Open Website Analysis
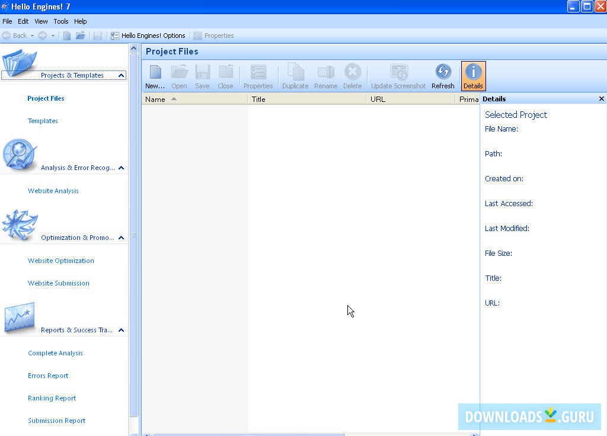Image resolution: width=607 pixels, height=436 pixels. coord(53,191)
